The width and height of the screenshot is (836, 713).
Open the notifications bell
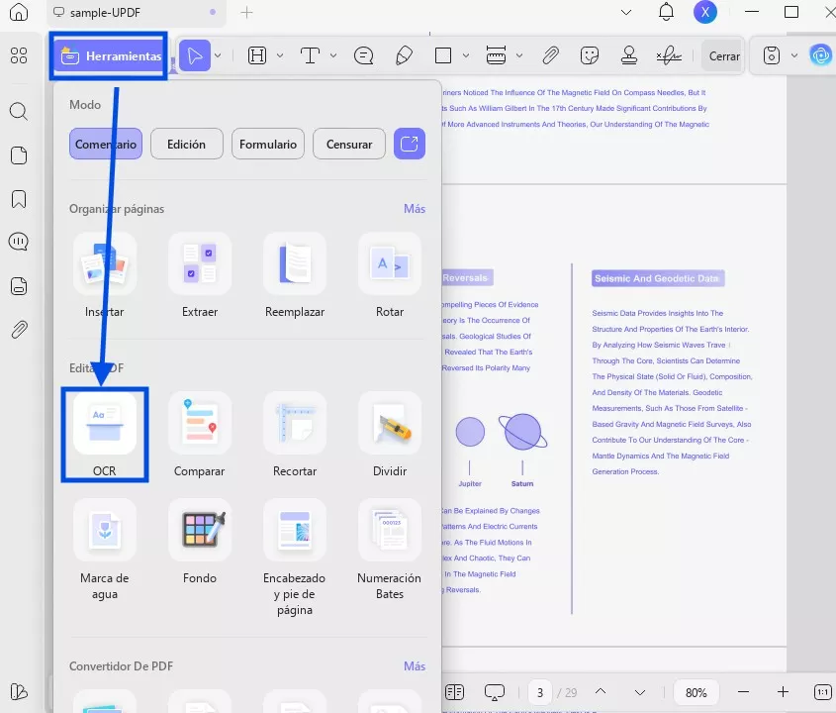[x=666, y=12]
